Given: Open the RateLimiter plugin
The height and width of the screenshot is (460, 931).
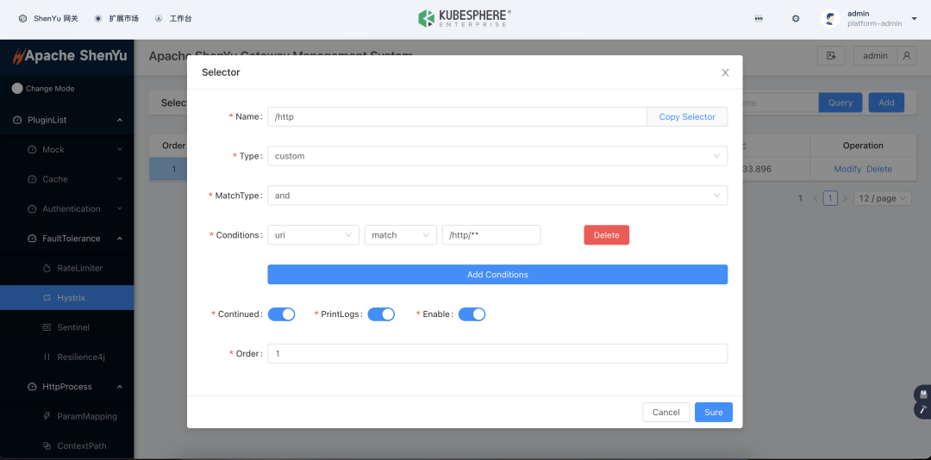Looking at the screenshot, I should [66, 268].
